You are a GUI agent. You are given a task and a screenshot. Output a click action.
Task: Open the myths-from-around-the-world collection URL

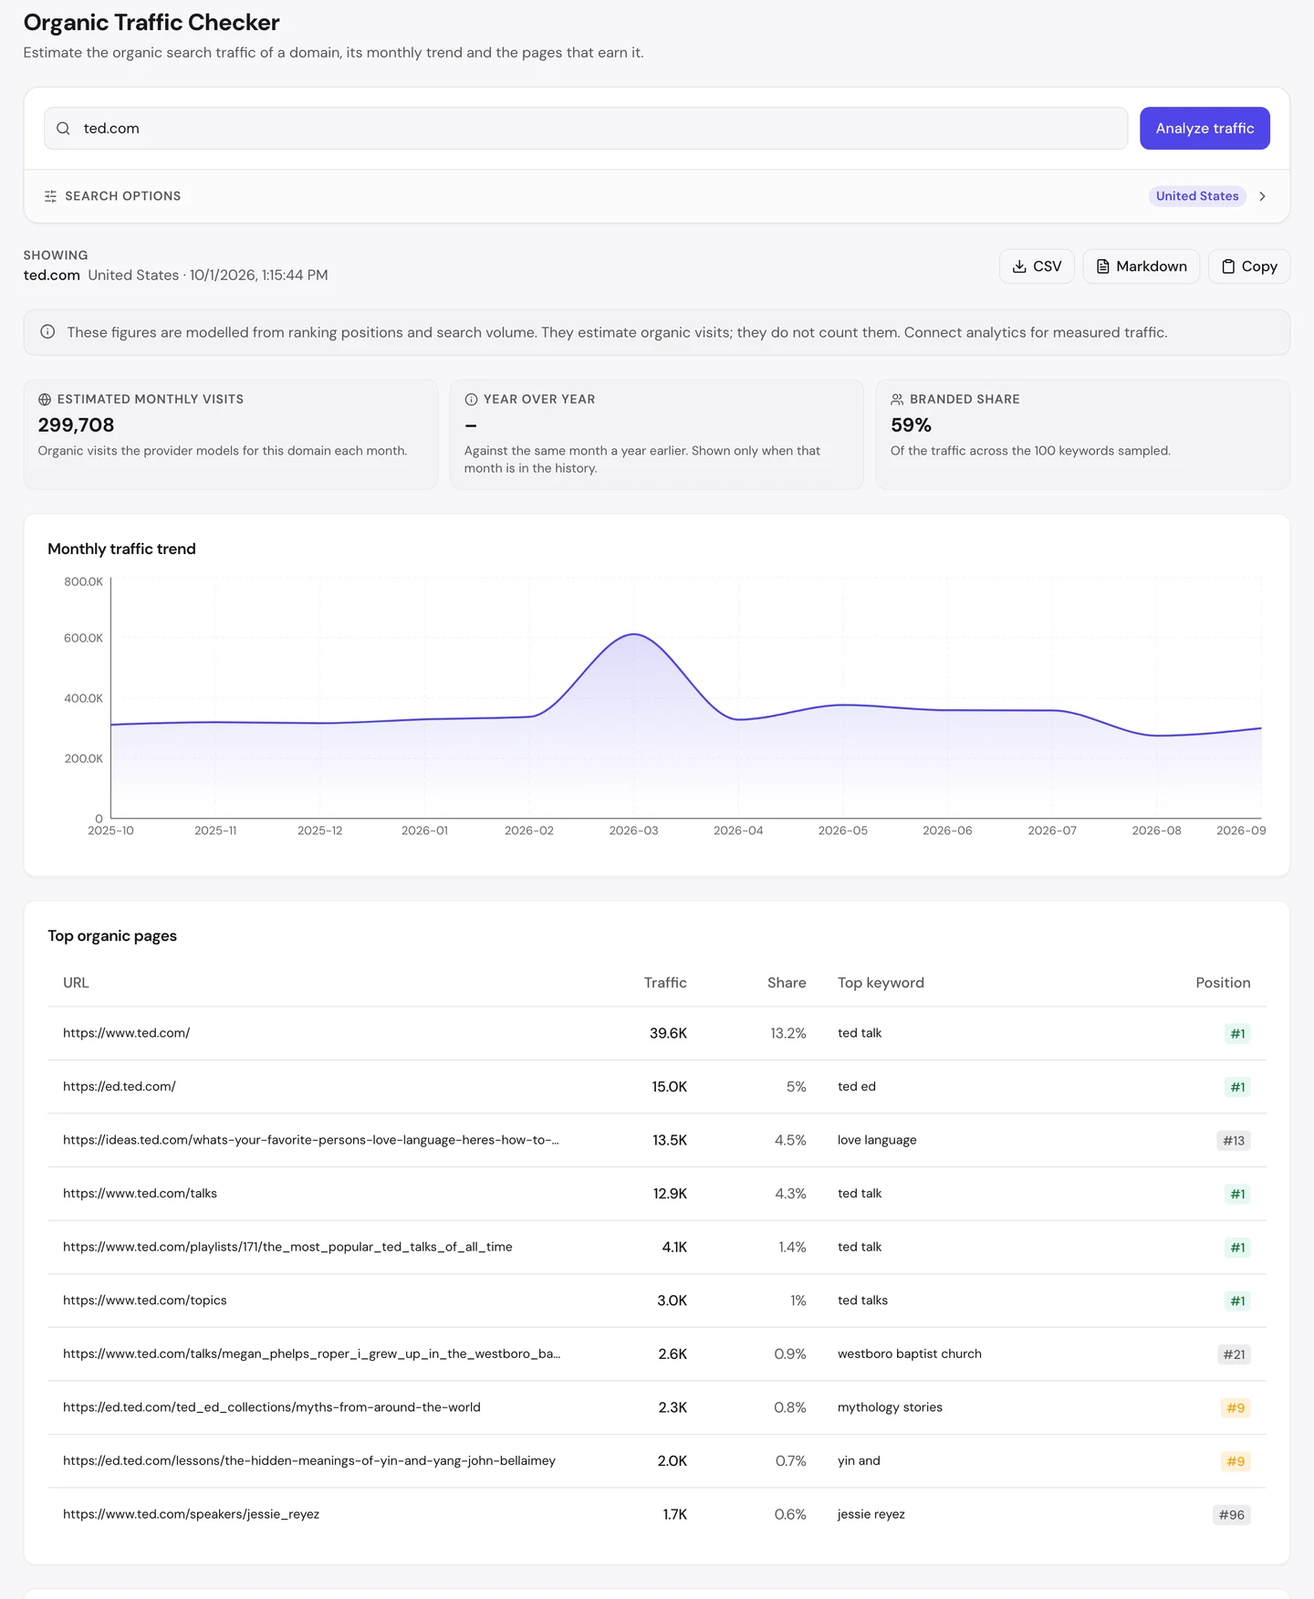(271, 1407)
